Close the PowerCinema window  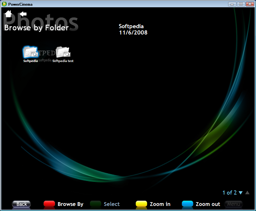pos(250,4)
